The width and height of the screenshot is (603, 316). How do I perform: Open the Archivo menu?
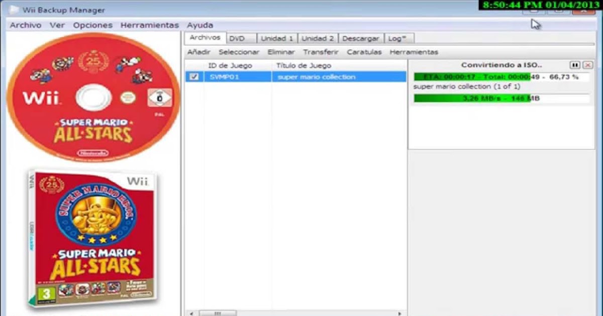click(26, 25)
